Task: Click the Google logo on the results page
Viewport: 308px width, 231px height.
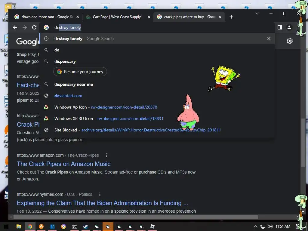Action: [x=28, y=42]
